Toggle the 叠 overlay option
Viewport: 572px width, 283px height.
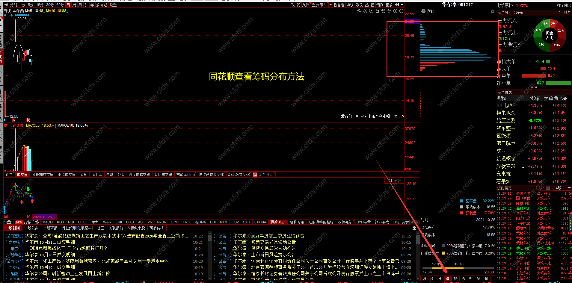click(x=367, y=5)
